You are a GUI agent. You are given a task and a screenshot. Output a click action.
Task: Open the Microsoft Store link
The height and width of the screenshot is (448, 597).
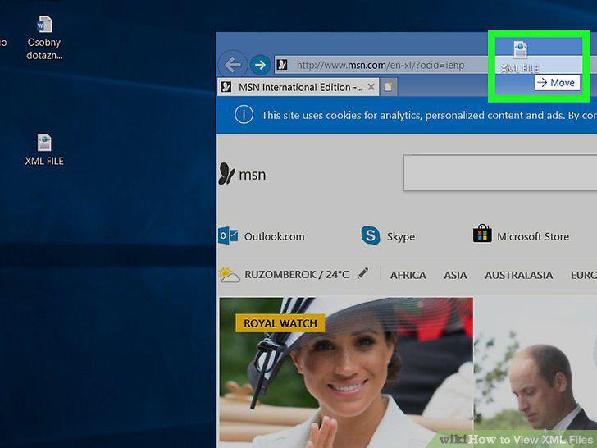[x=533, y=236]
